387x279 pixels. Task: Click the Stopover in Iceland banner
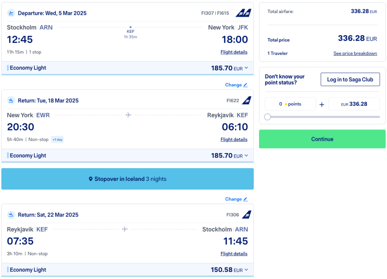(127, 179)
